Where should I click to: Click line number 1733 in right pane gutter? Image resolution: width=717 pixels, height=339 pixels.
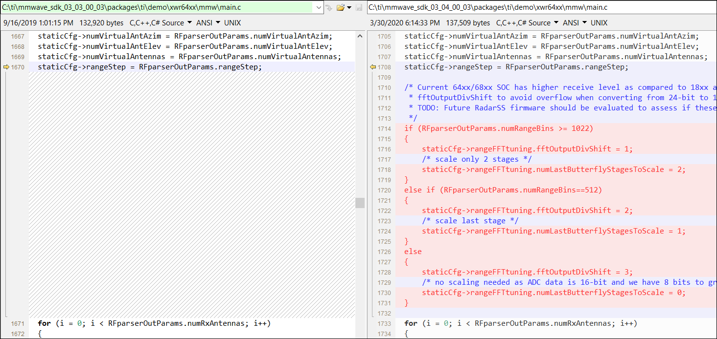click(x=384, y=323)
